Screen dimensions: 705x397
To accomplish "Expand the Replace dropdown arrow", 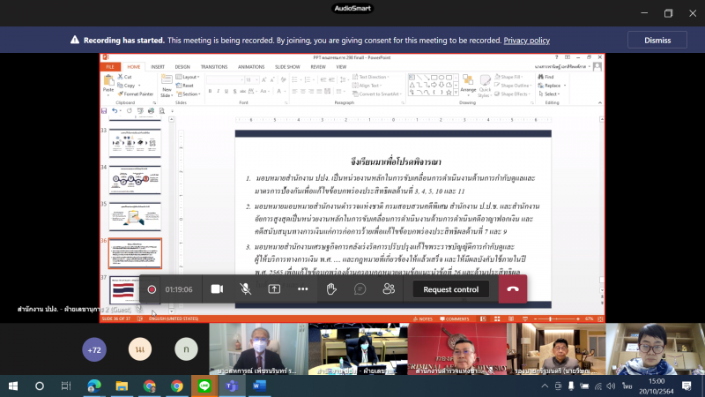I will coord(565,86).
